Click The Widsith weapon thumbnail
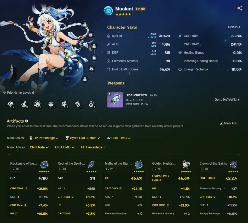 [x=115, y=100]
